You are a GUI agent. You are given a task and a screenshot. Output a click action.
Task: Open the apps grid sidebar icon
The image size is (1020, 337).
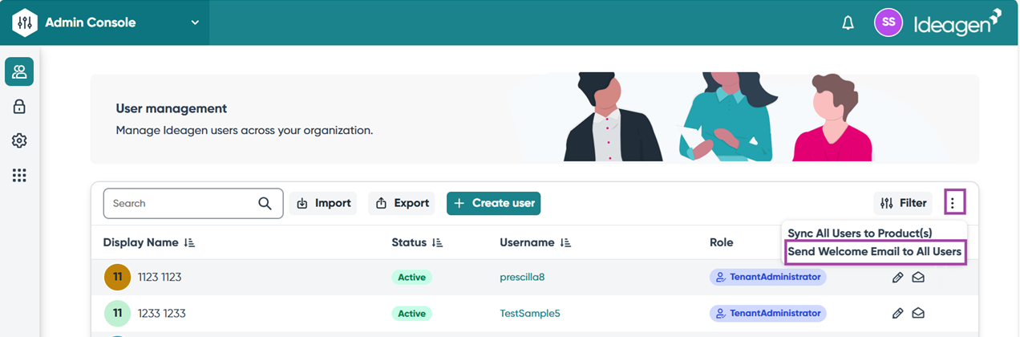[19, 176]
